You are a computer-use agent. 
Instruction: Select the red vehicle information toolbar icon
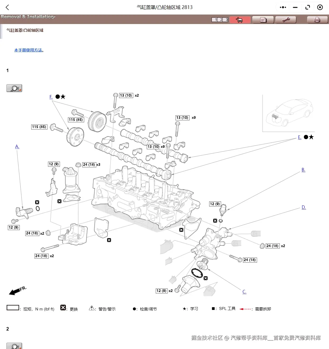point(239,20)
